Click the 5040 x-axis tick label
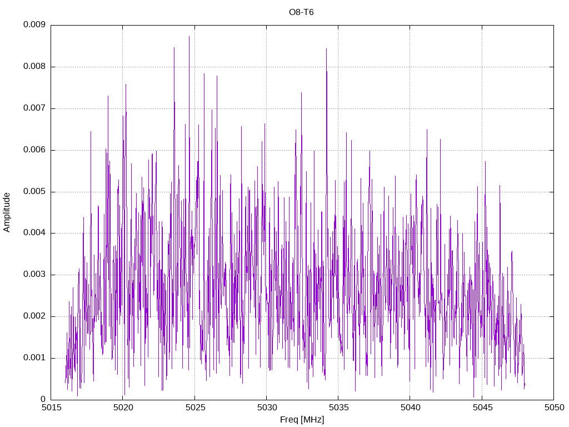Image resolution: width=569 pixels, height=427 pixels. pos(411,408)
